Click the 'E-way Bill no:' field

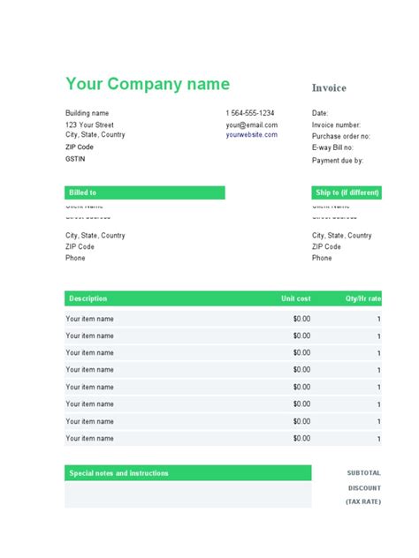[332, 147]
